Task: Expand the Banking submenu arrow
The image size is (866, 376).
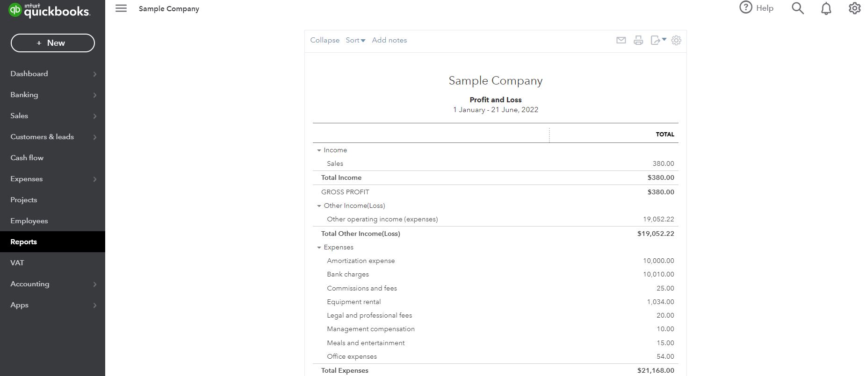Action: (95, 95)
